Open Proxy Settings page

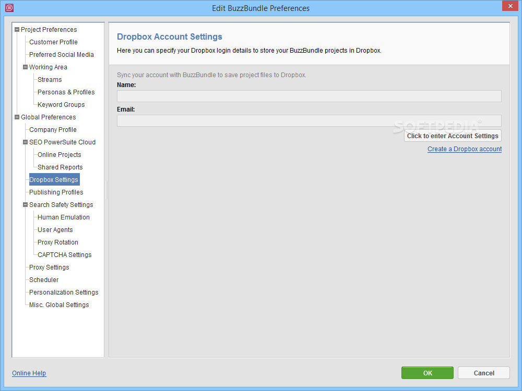coord(49,267)
